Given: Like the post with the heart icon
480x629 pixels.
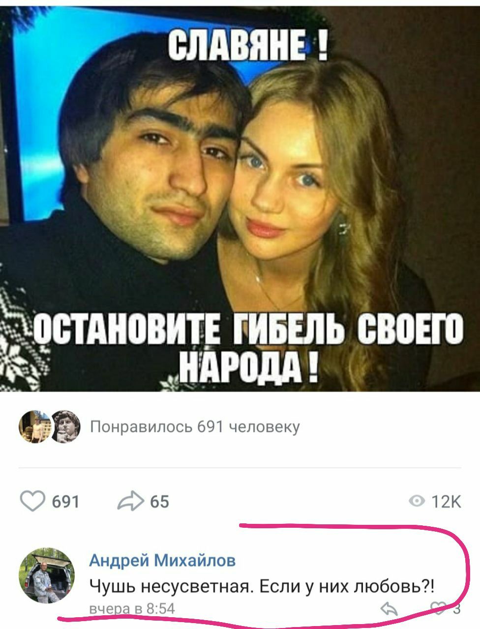Looking at the screenshot, I should coord(32,501).
